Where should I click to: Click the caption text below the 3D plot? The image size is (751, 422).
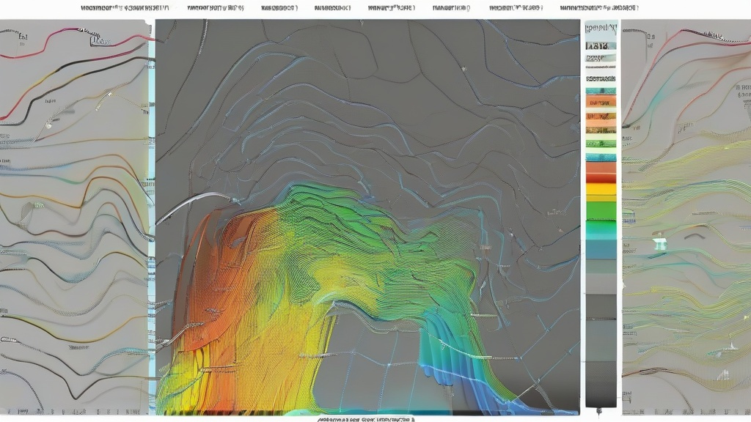point(367,418)
